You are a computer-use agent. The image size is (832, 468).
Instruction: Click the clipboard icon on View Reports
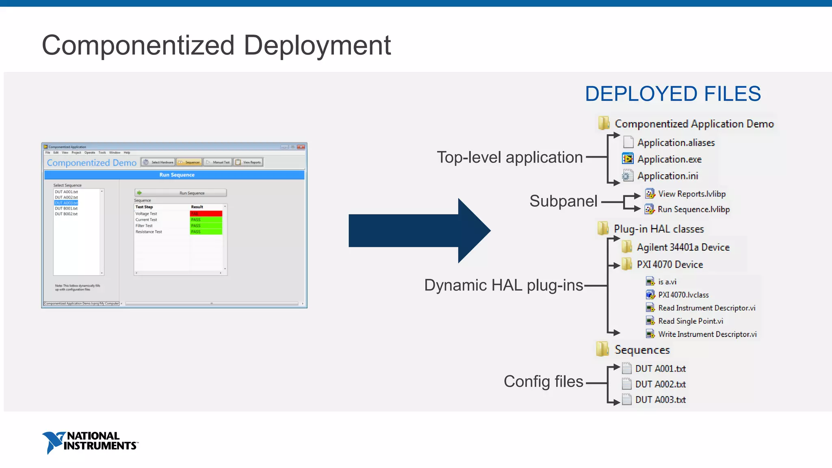[x=238, y=162]
